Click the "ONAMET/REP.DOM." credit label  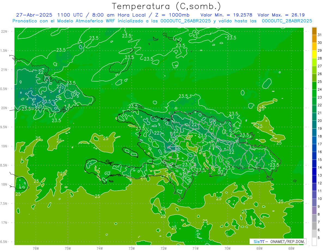(x=287, y=241)
